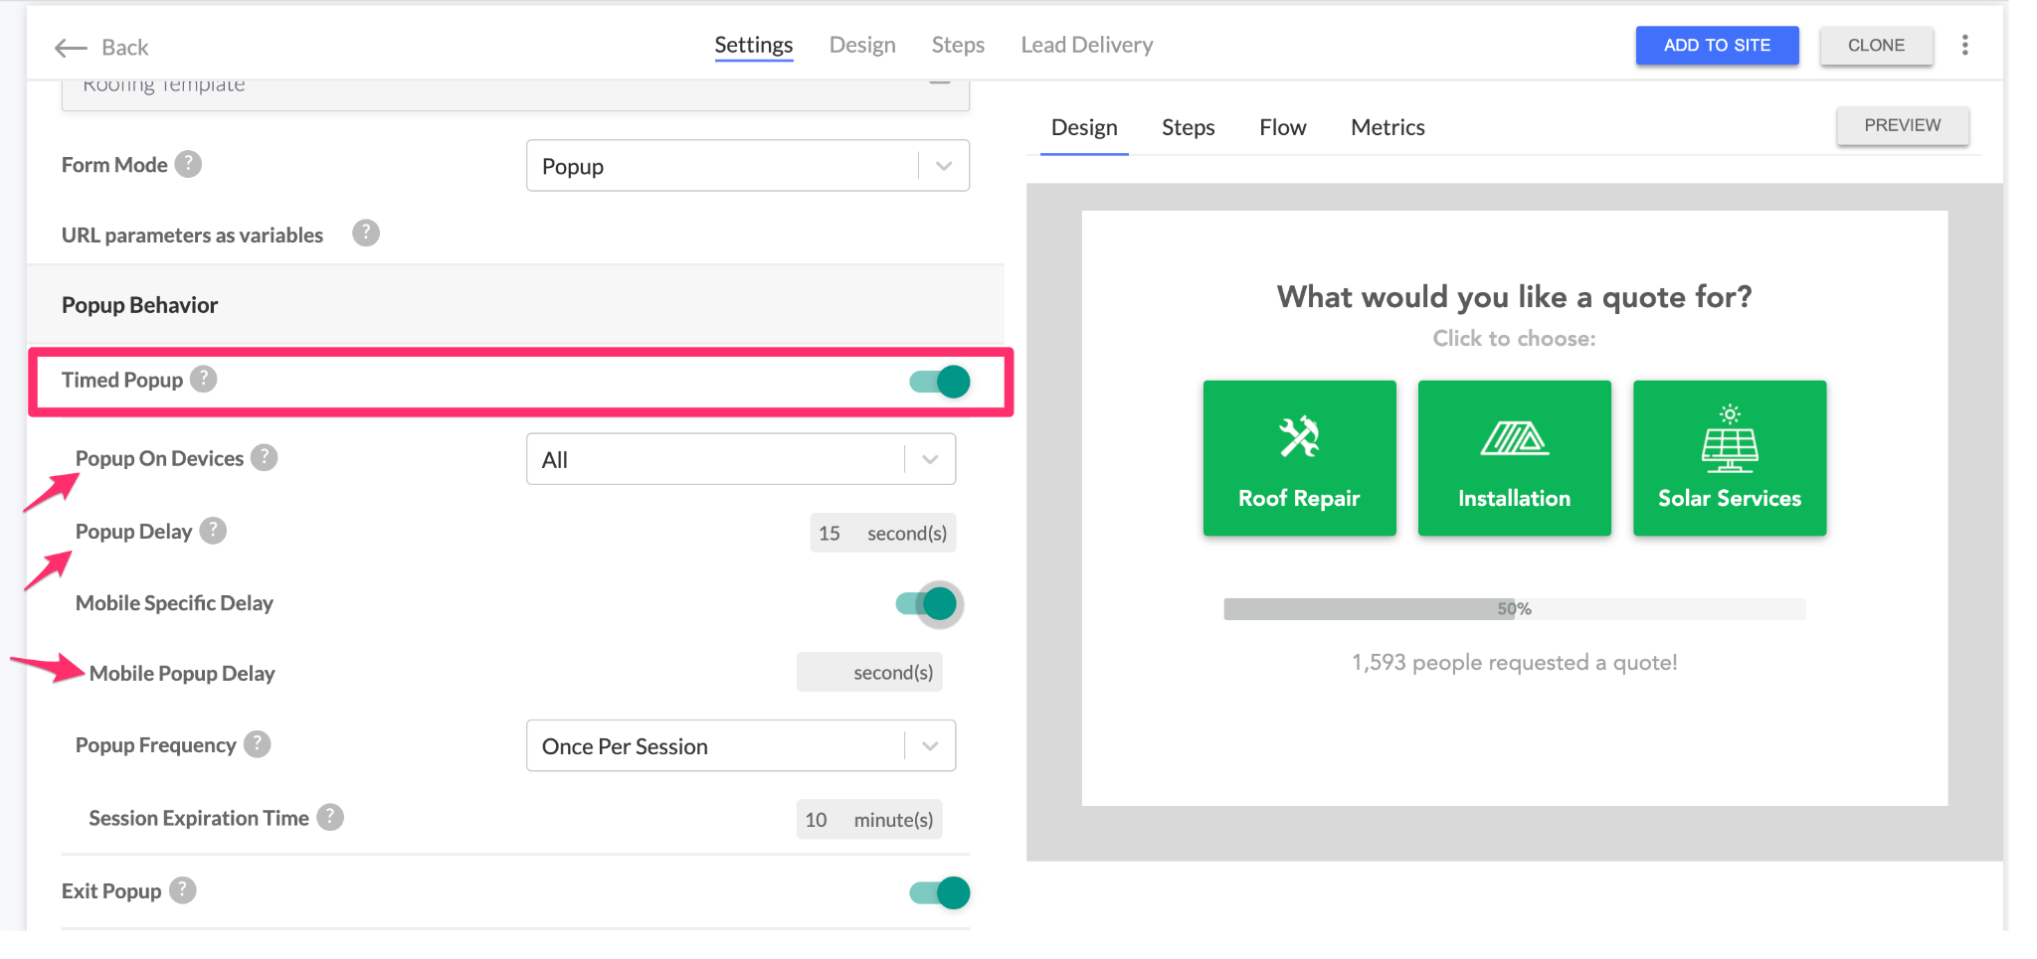Click help icon beside URL parameters as variables
Image resolution: width=2037 pixels, height=959 pixels.
(366, 234)
